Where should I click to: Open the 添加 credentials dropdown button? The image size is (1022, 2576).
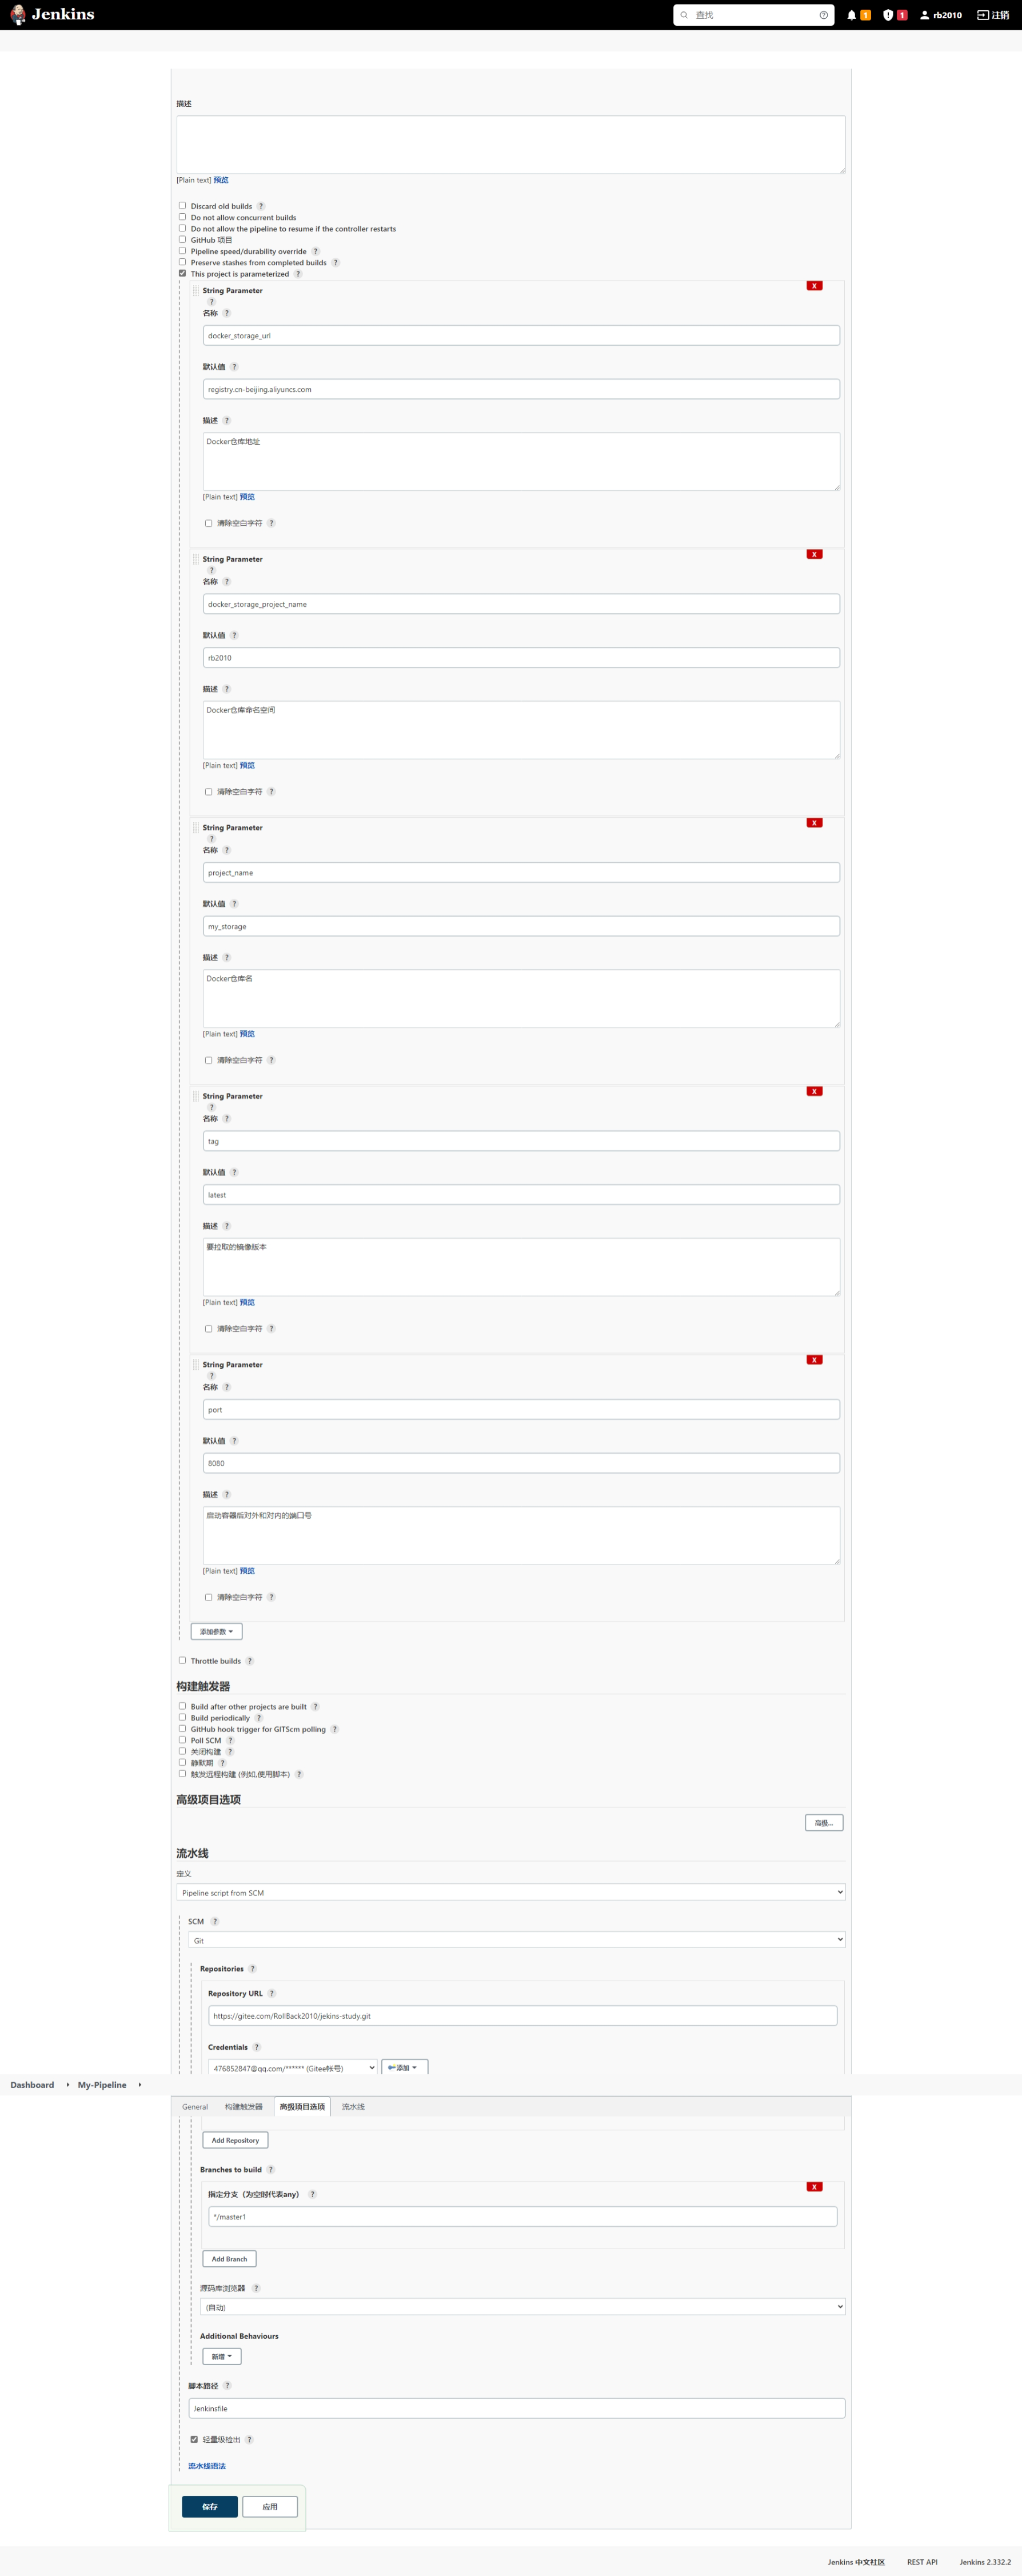click(405, 2068)
